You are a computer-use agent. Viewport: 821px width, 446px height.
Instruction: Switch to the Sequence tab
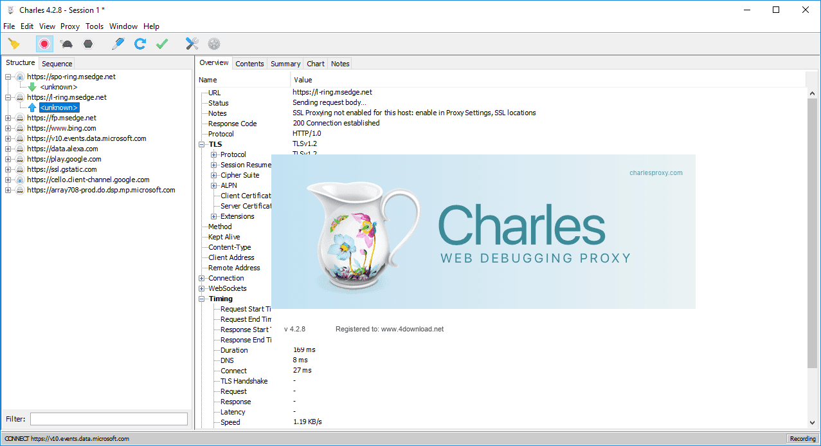point(56,63)
